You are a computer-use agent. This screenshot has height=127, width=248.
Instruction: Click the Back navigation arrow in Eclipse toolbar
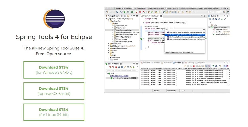[190, 12]
